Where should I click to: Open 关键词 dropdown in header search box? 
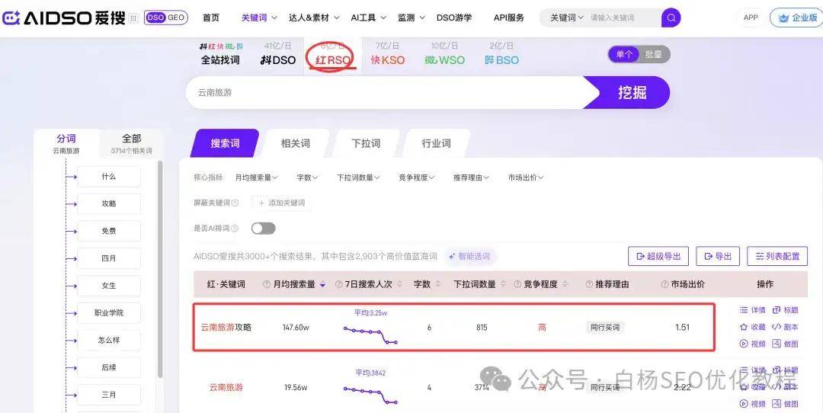pos(567,18)
